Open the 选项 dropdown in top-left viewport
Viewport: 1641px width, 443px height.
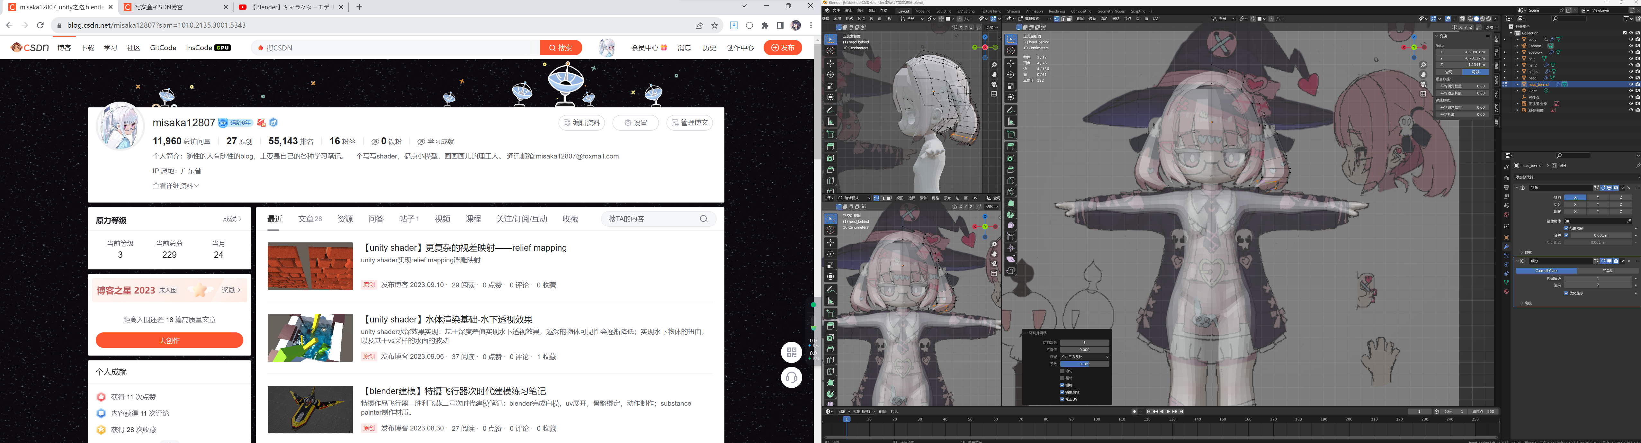pos(991,27)
